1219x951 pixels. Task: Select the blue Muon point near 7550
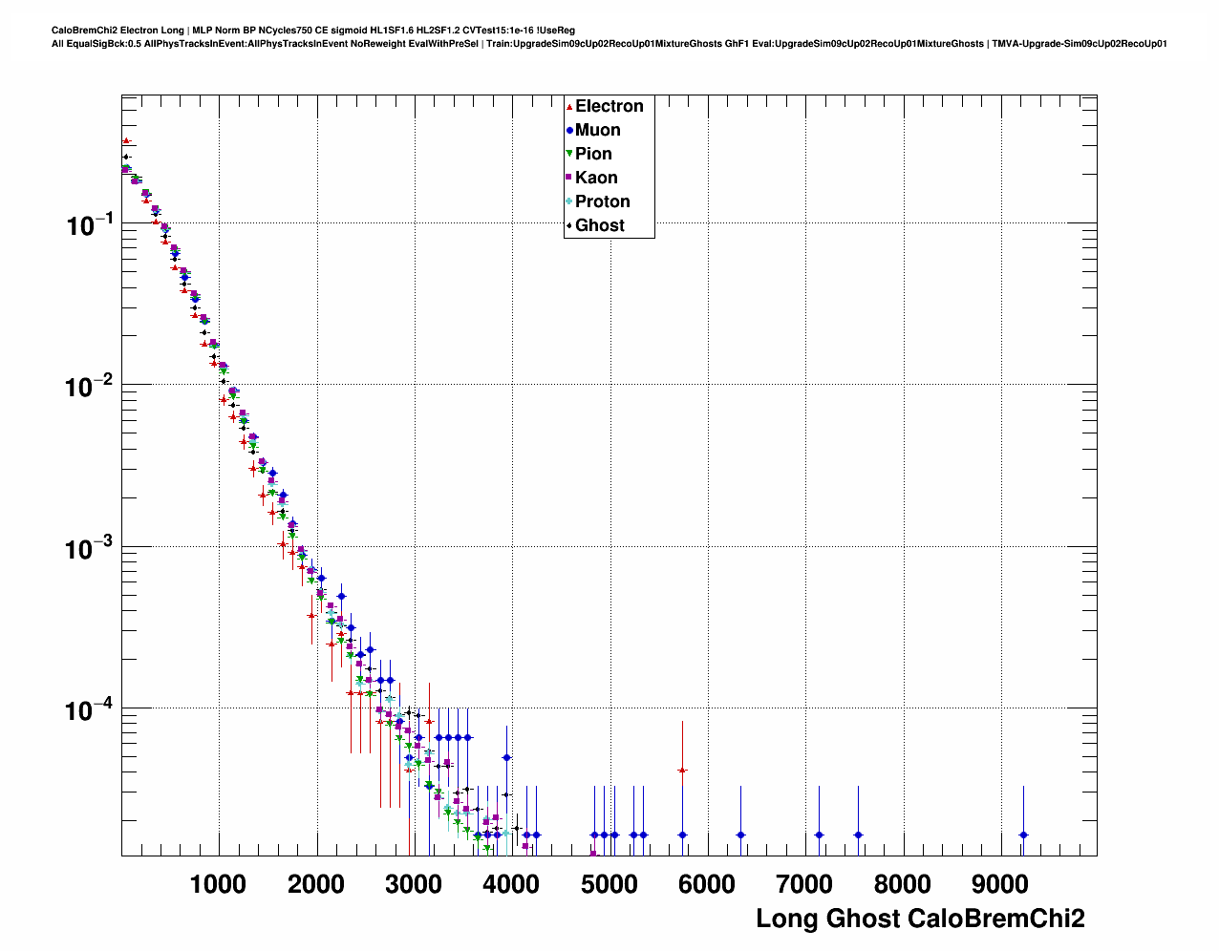[x=858, y=835]
